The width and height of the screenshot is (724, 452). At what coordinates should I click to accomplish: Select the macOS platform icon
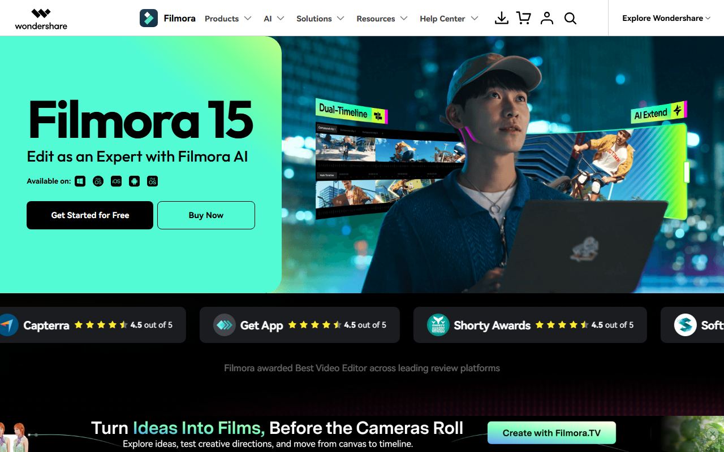coord(98,181)
